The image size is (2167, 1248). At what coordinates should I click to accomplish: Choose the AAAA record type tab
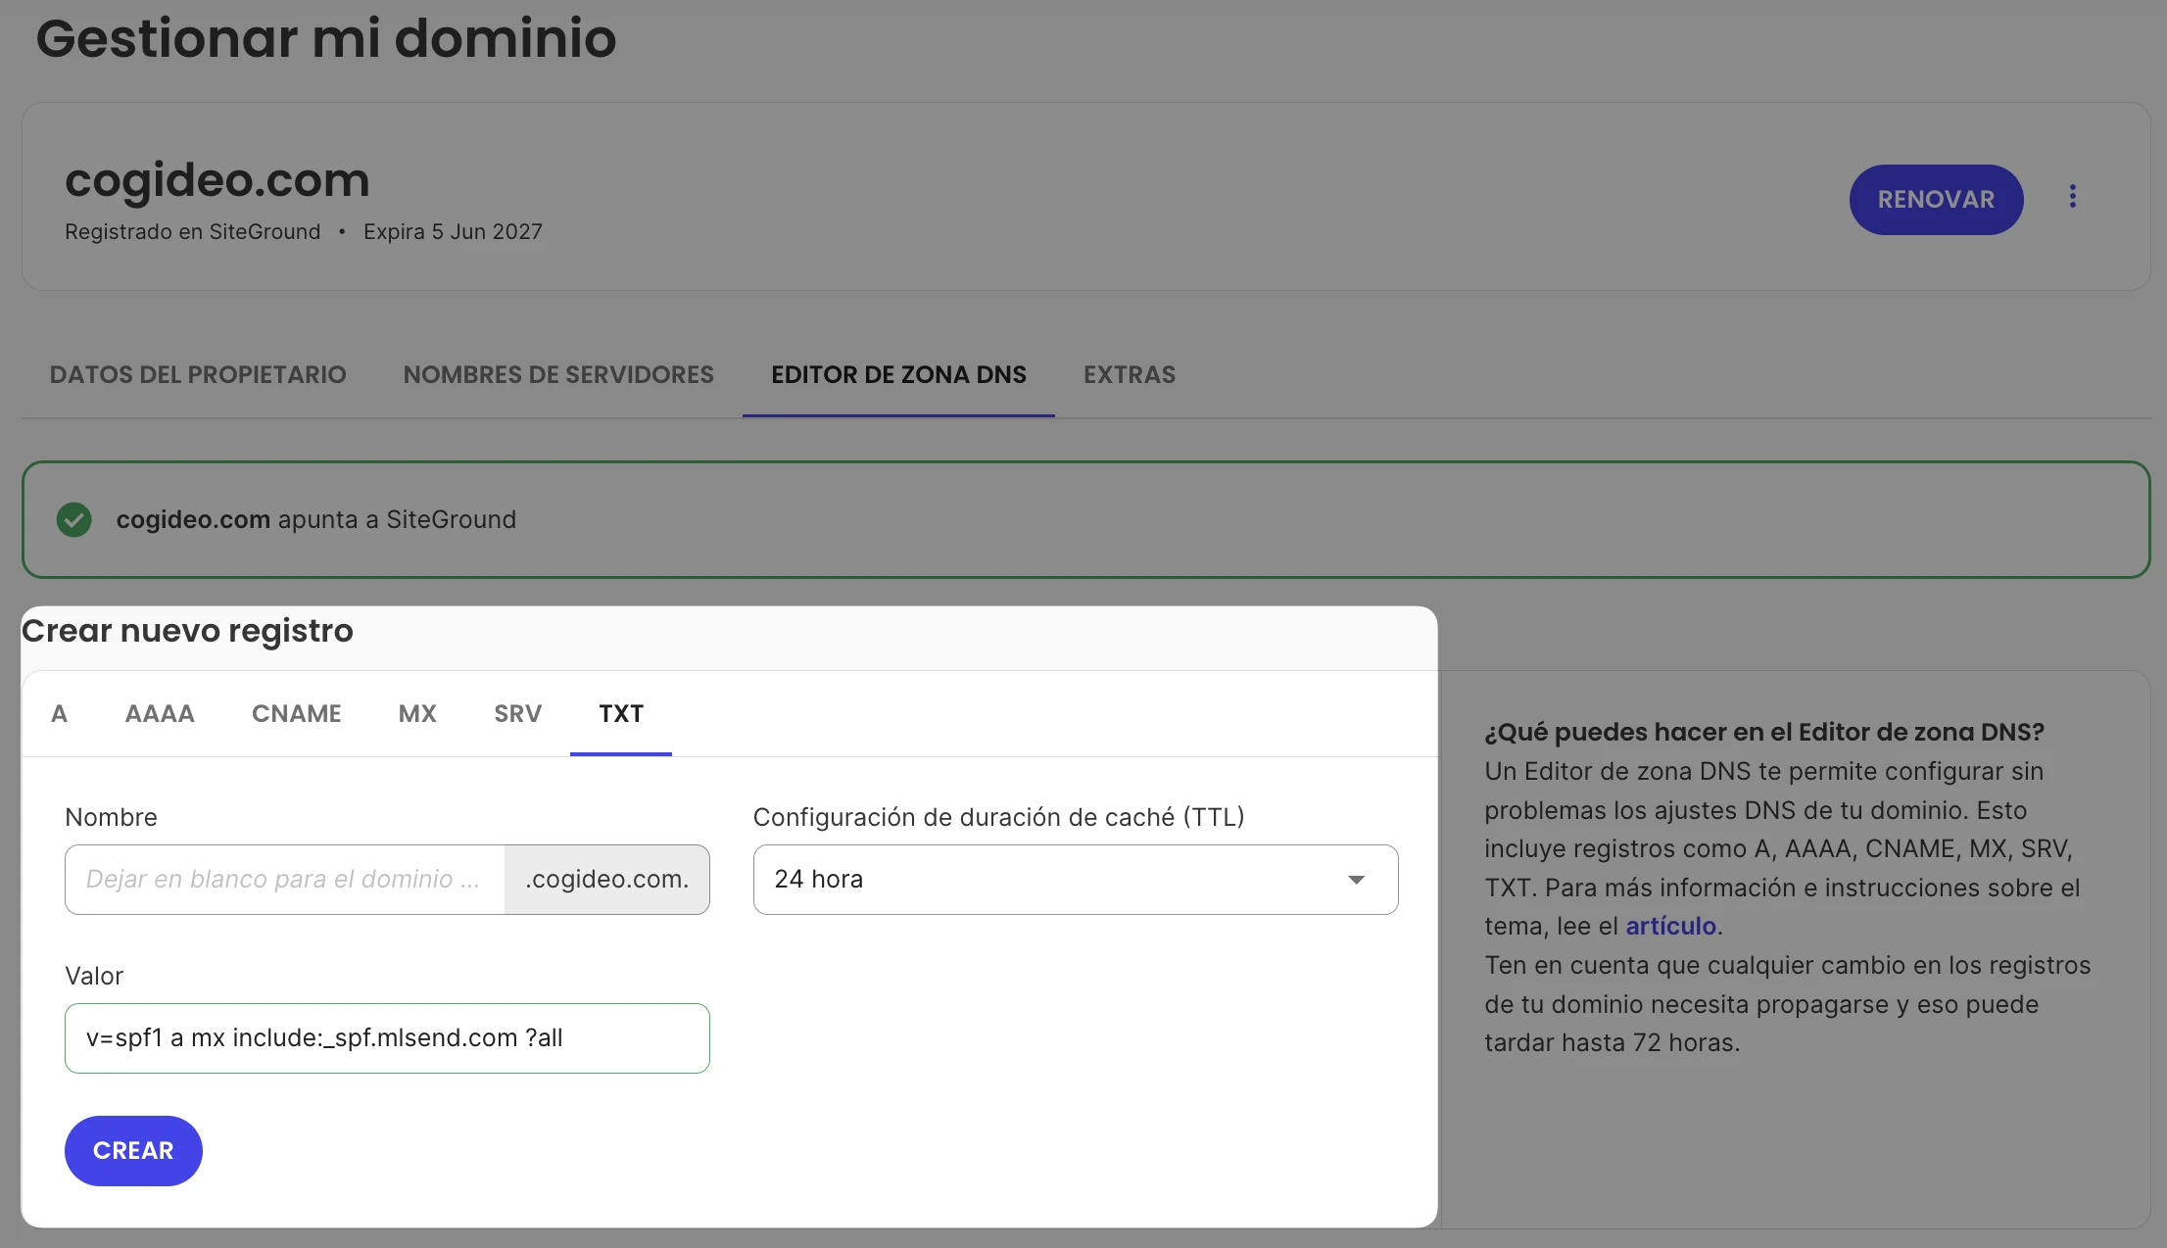(x=160, y=714)
